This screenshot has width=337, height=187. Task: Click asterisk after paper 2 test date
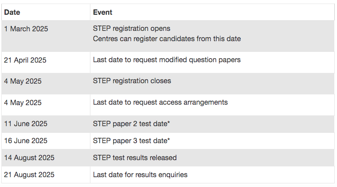pos(169,122)
